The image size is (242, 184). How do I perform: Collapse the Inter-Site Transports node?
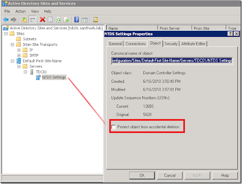click(x=12, y=44)
